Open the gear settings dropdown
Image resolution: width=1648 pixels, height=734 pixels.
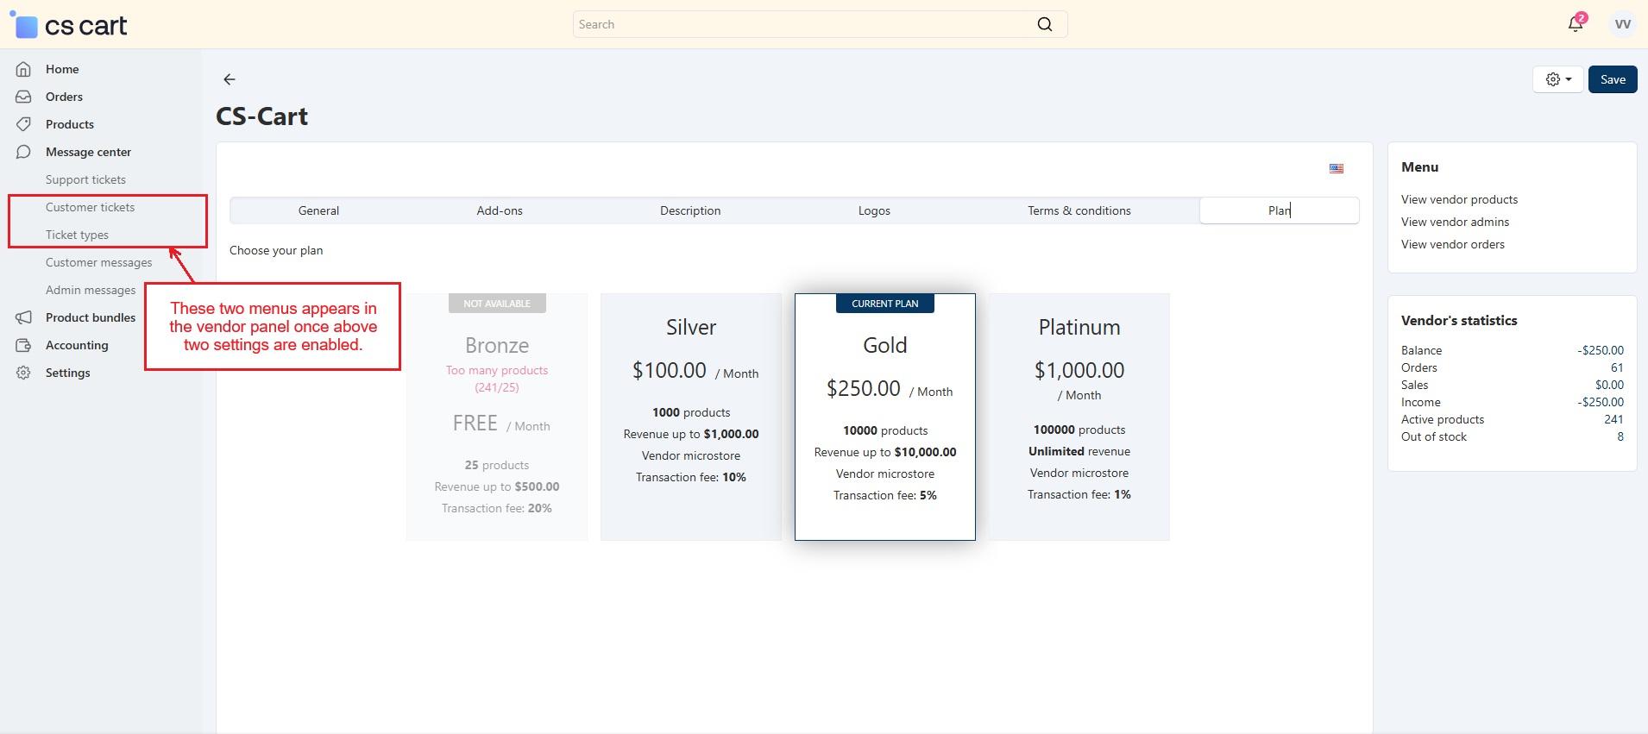point(1557,79)
